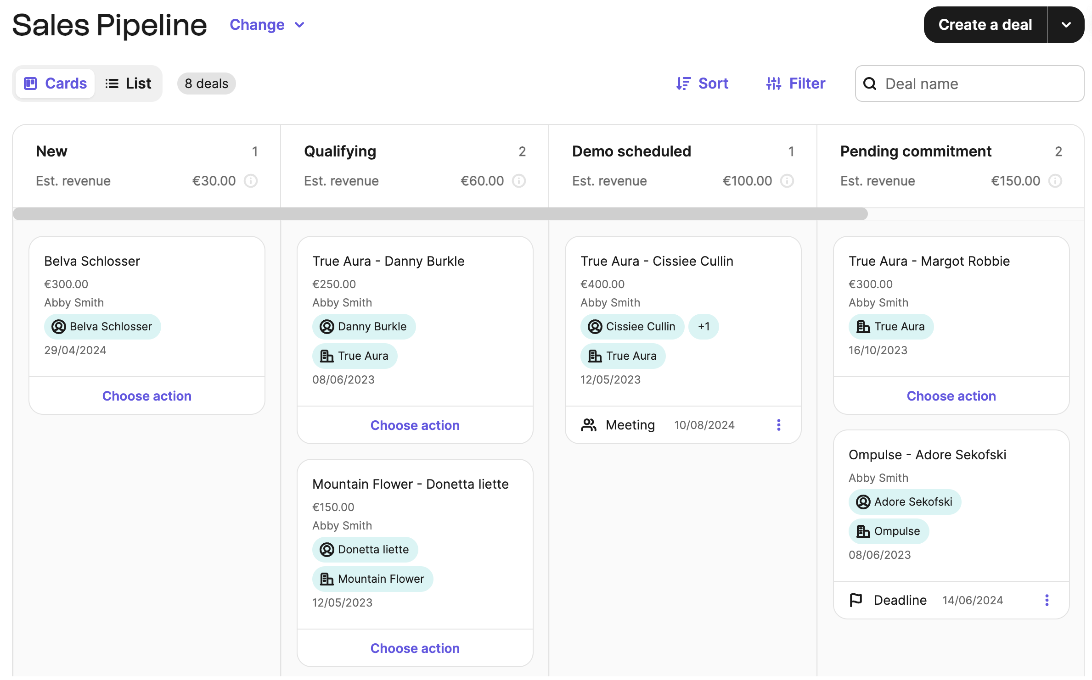This screenshot has height=680, width=1092.
Task: Open the True Aura - Margot Robbie deal title
Action: [x=929, y=261]
